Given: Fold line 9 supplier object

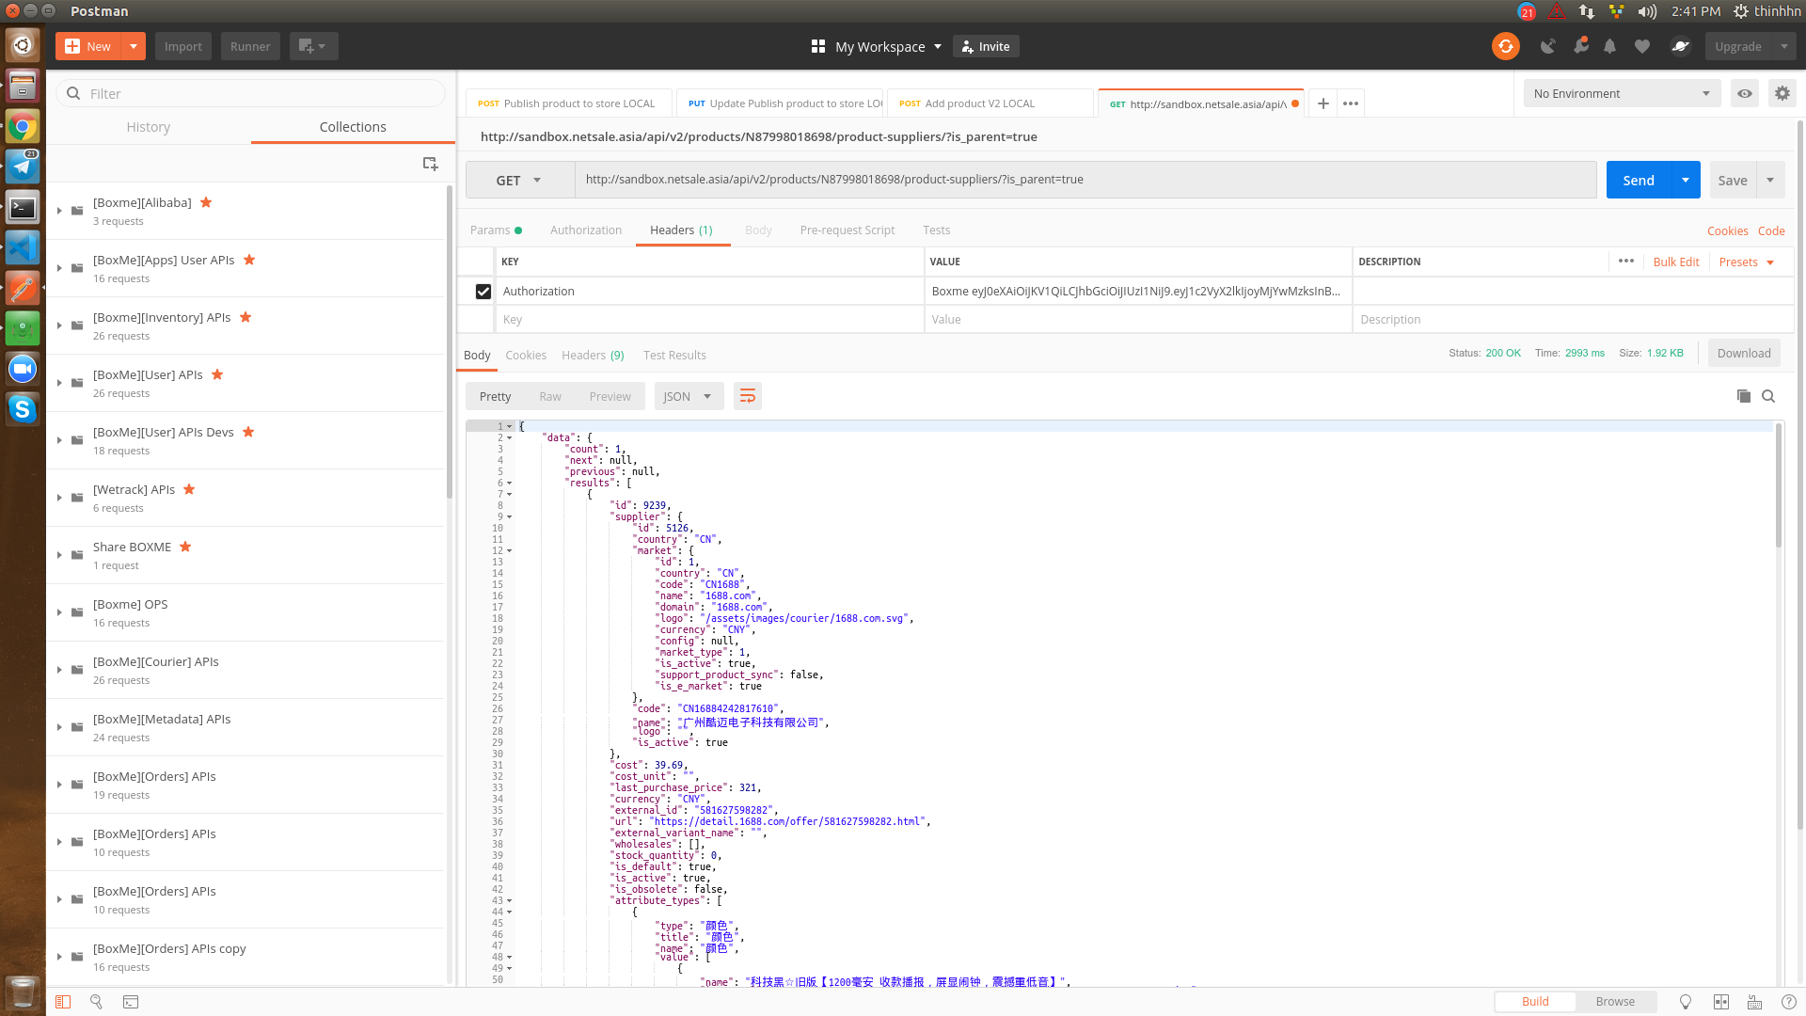Looking at the screenshot, I should (x=510, y=516).
